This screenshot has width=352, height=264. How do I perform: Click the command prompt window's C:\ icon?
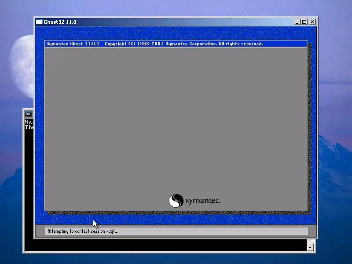(x=28, y=114)
